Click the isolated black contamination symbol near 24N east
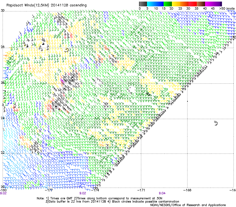 click(216, 123)
